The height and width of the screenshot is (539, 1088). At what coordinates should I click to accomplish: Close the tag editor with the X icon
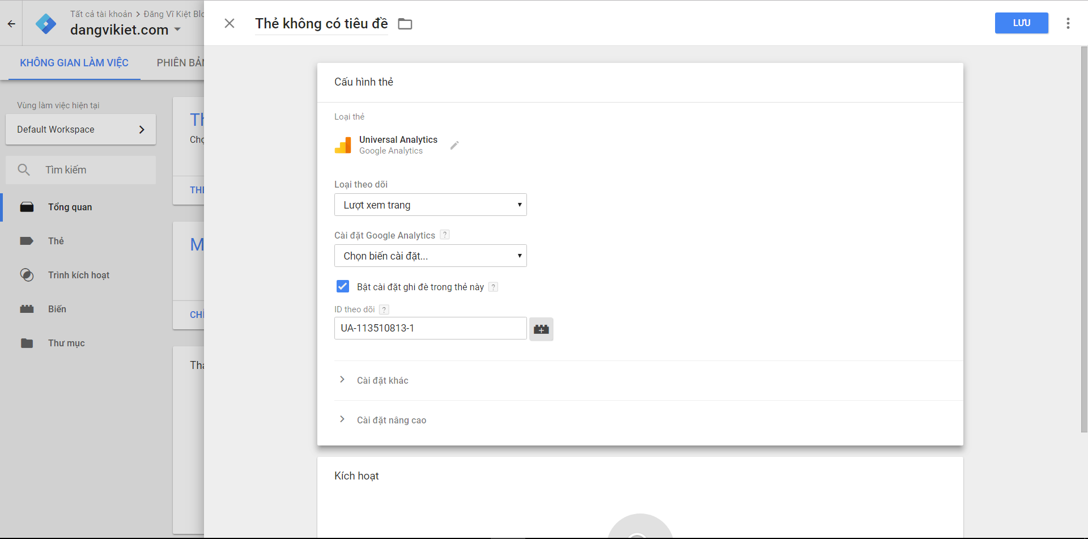(229, 23)
